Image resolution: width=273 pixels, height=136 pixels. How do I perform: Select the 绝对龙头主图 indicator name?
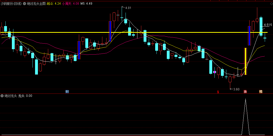(36, 4)
